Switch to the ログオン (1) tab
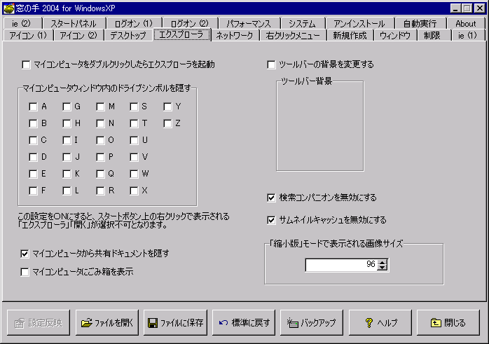Viewport: 489px width, 344px height. point(134,24)
